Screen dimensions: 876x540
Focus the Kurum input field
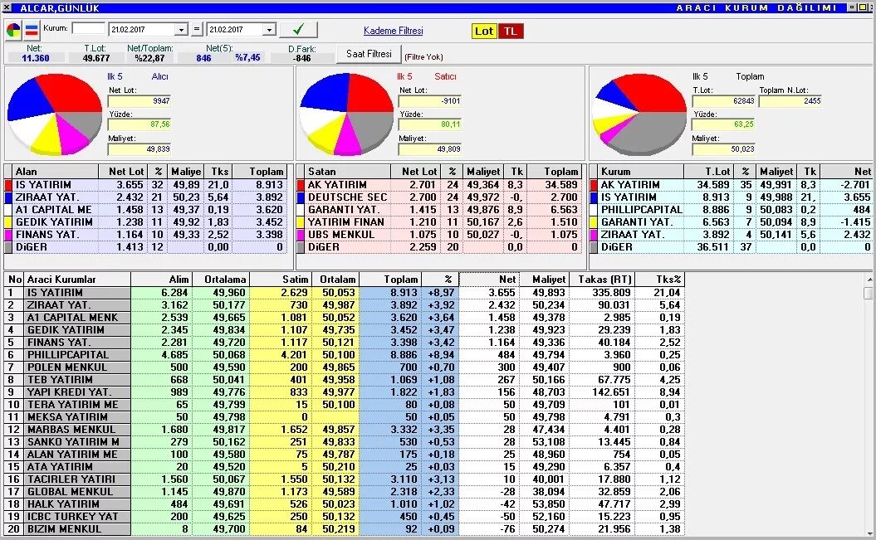point(88,28)
